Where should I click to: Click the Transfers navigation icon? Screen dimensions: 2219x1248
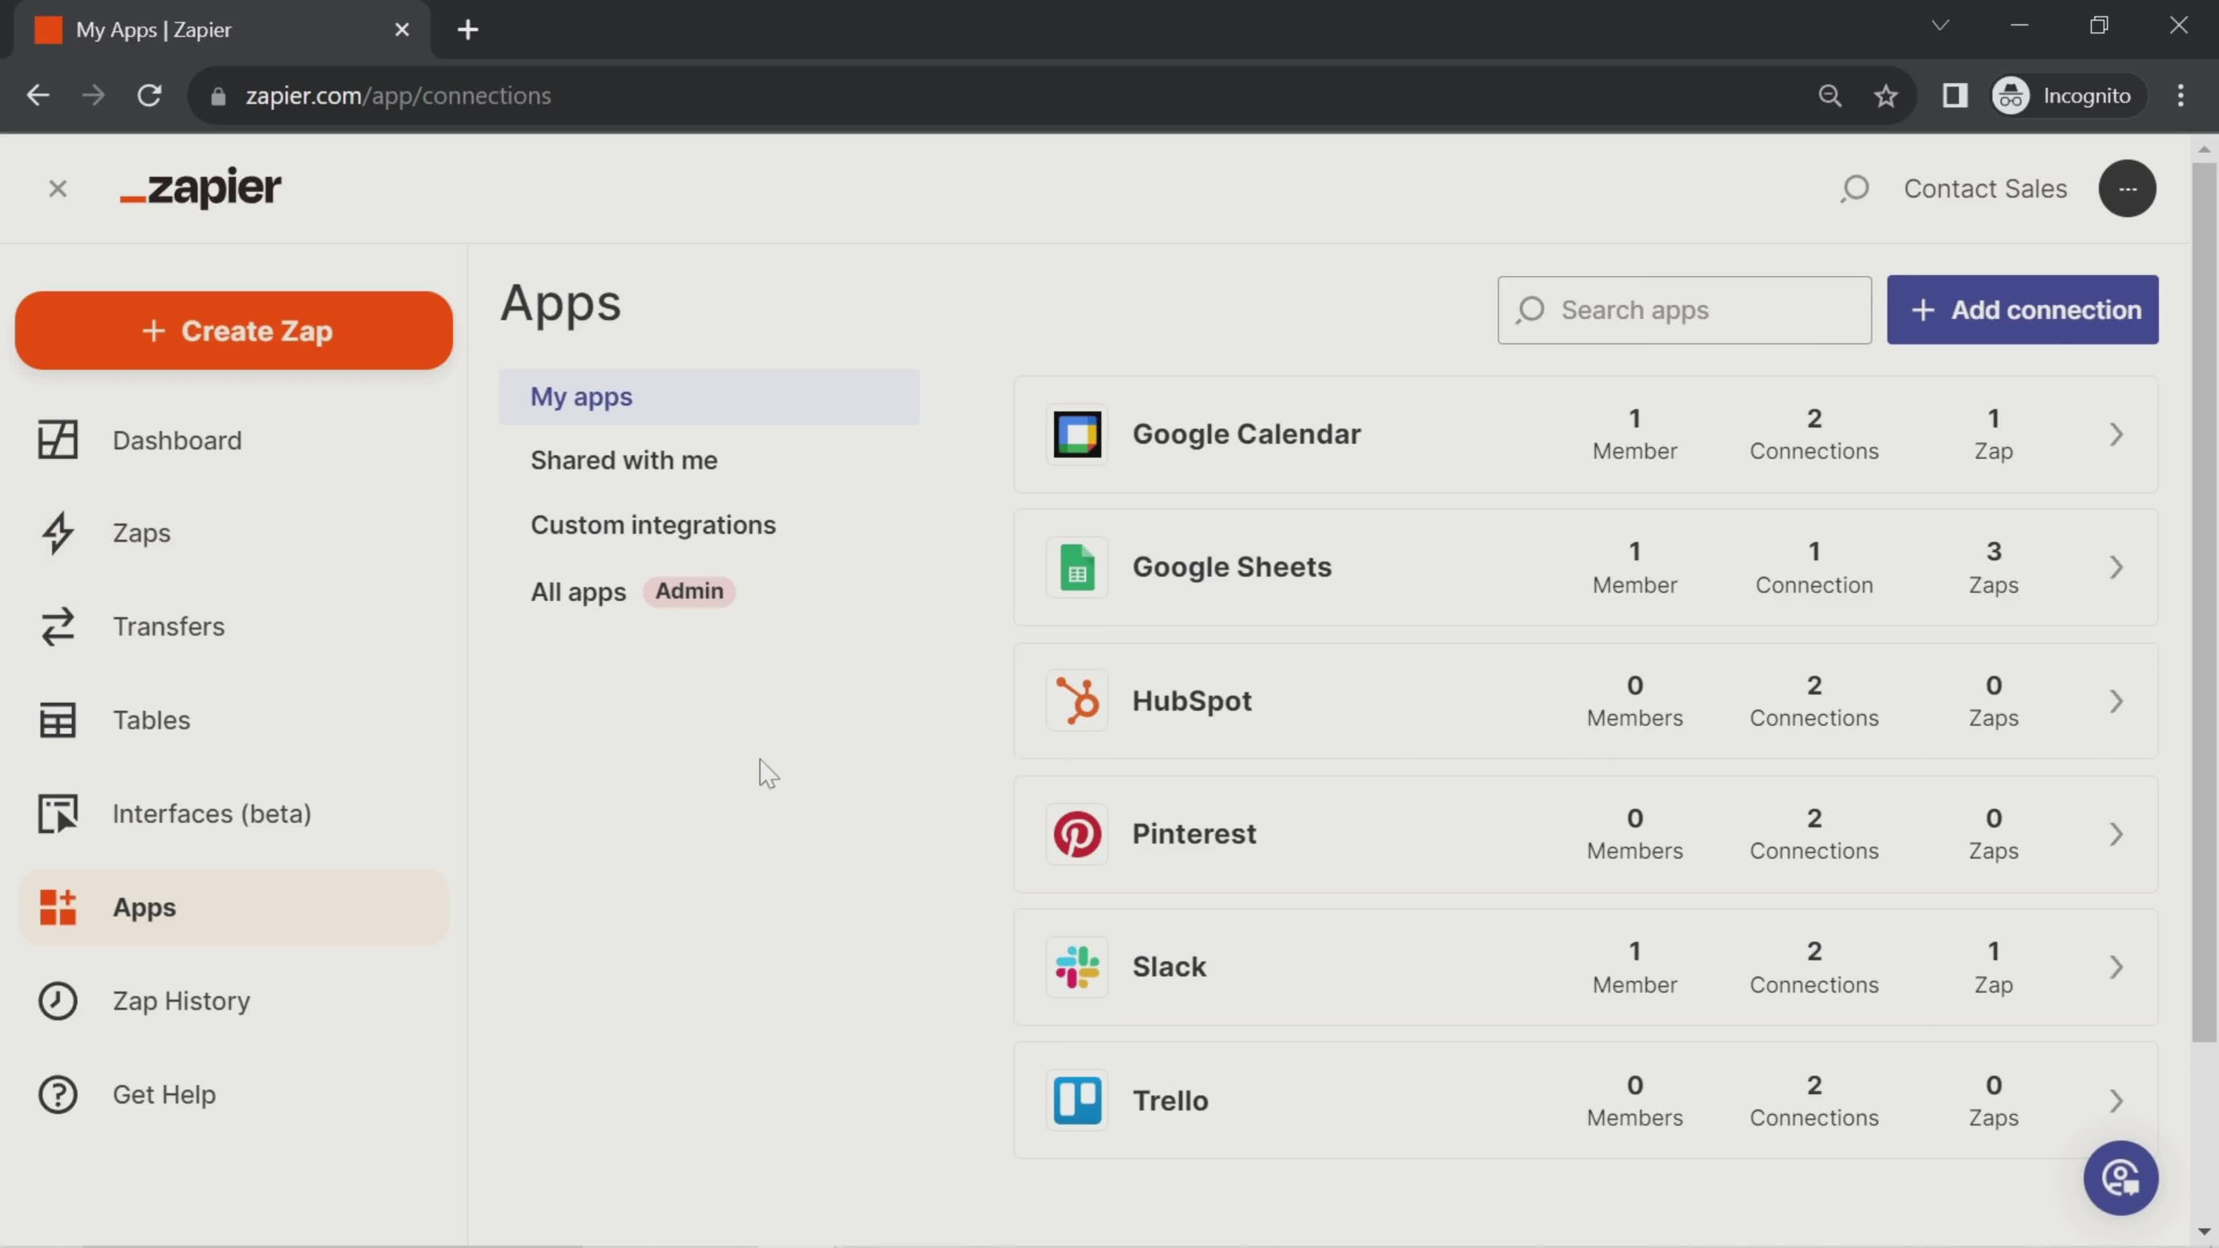click(x=57, y=626)
